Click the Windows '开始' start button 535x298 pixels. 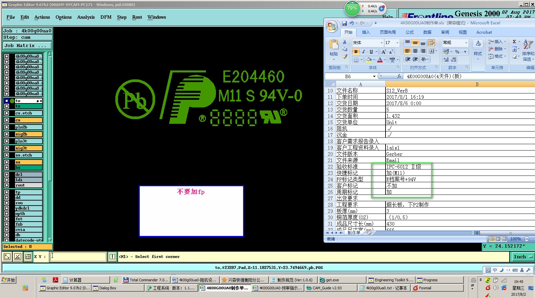point(9,280)
